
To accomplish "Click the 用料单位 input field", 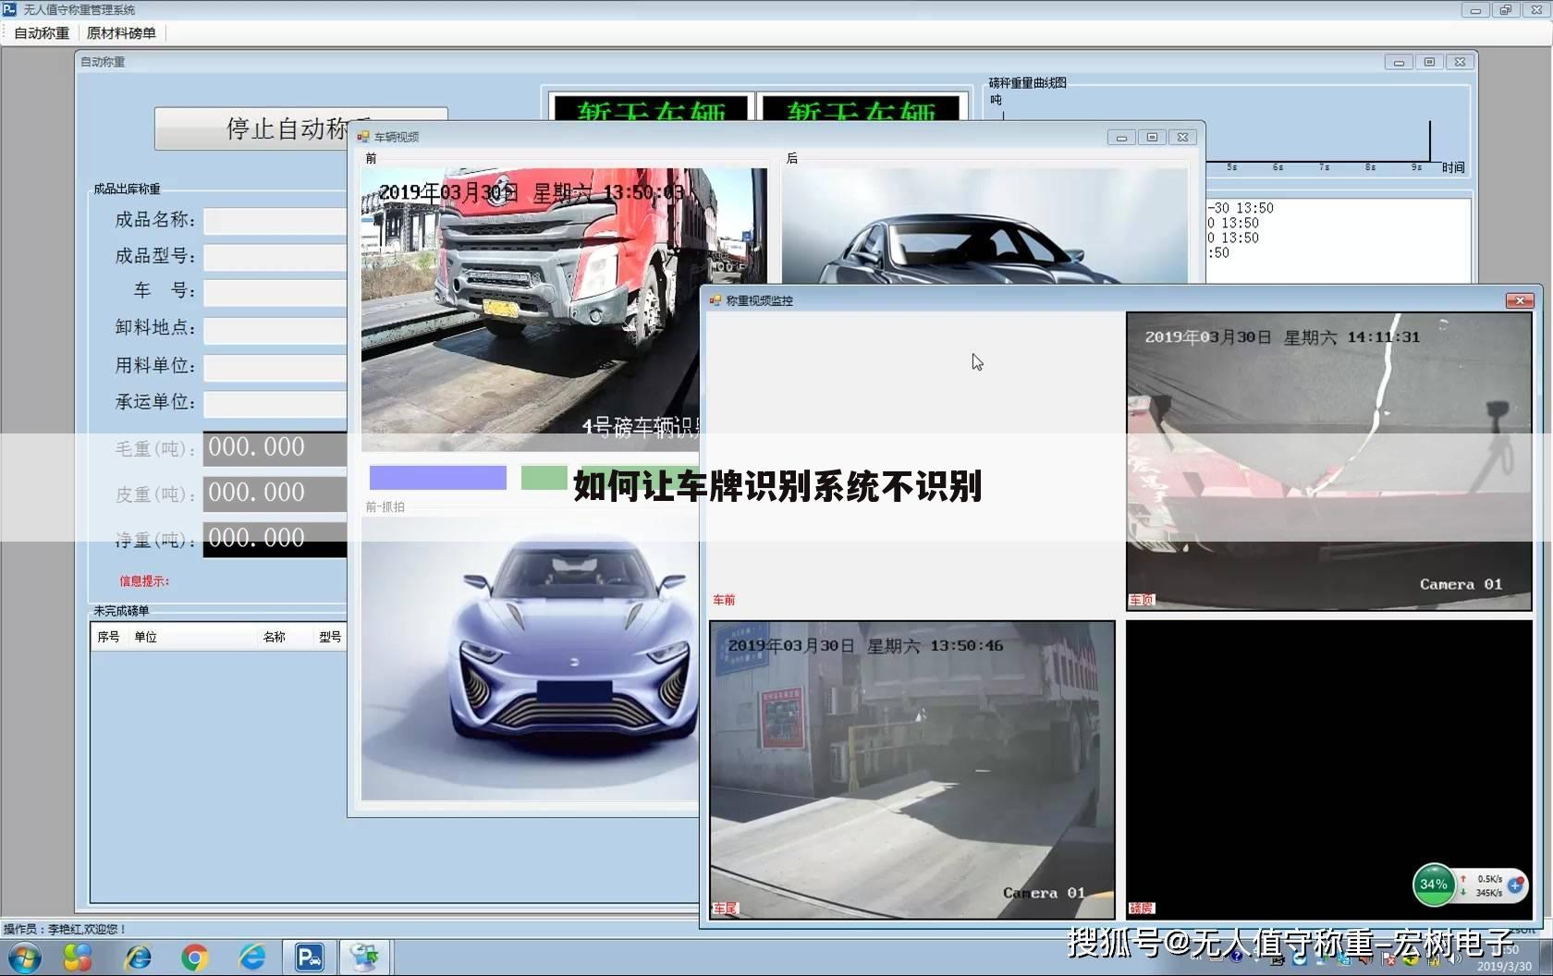I will (x=275, y=367).
